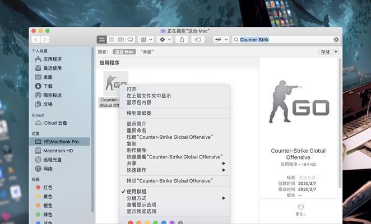This screenshot has height=224, width=371.
Task: Choose 拷贝"Counter-Strike Global Offensive" menu item
Action: (x=175, y=181)
